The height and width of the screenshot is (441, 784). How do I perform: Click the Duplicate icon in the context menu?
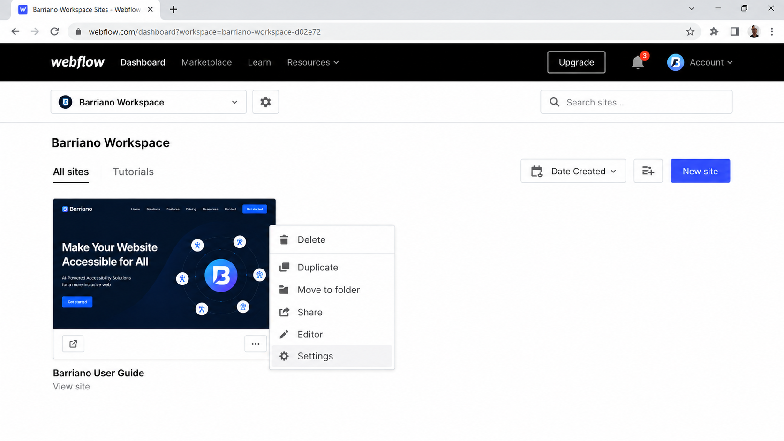(x=284, y=267)
